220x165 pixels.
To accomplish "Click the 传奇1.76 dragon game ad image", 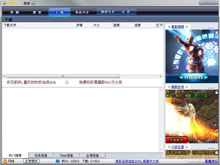I will 192,116.
